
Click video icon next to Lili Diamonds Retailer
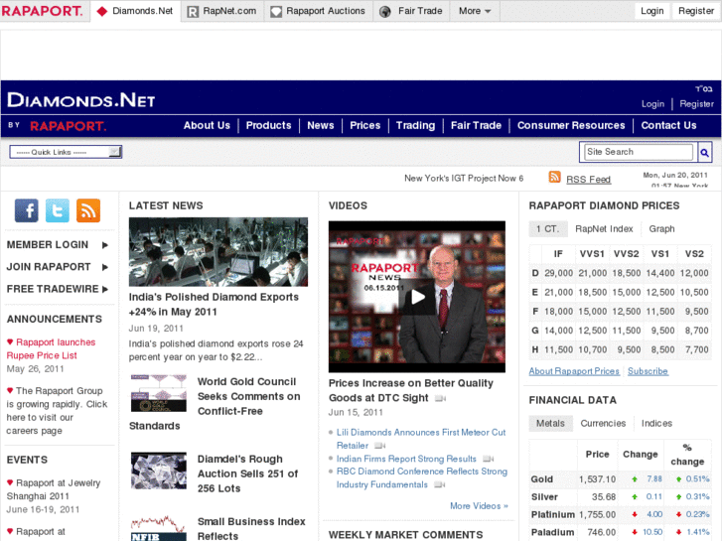[379, 446]
